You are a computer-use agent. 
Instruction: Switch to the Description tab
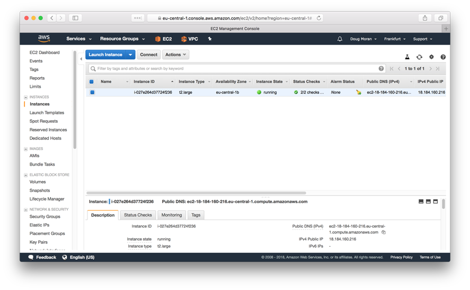click(103, 215)
